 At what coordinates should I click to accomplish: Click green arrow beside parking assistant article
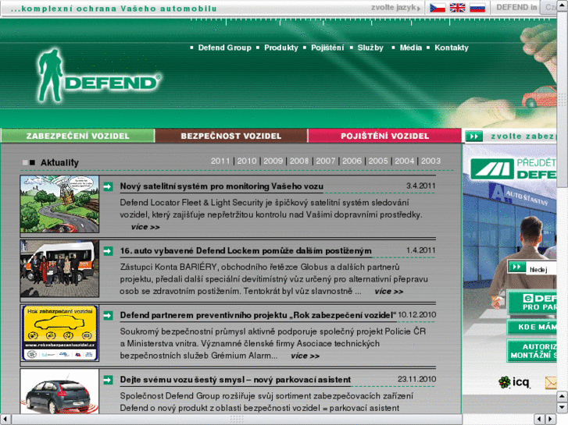click(x=108, y=380)
